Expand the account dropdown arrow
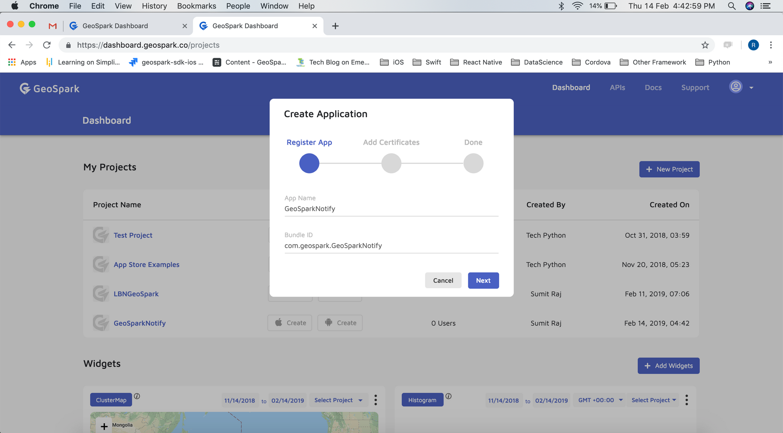783x433 pixels. click(x=751, y=88)
